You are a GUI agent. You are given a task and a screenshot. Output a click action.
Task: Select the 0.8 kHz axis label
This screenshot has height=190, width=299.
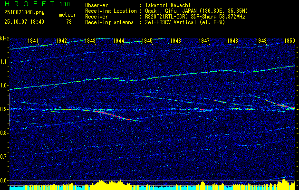pyautogui.click(x=4, y=133)
